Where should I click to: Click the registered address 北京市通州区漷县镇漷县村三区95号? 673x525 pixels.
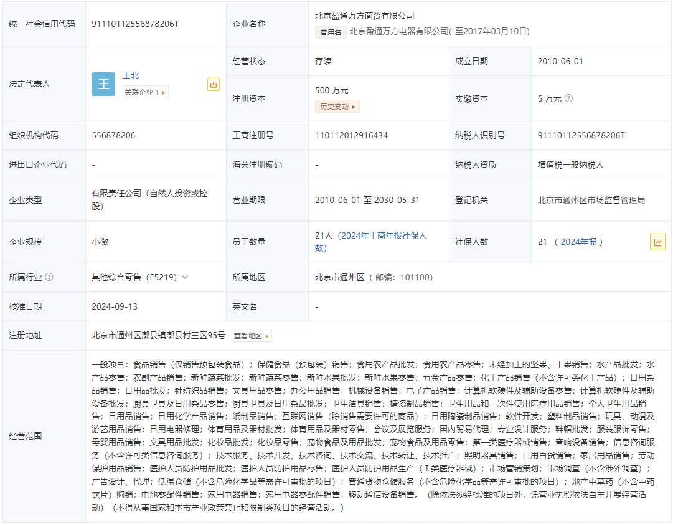pyautogui.click(x=158, y=336)
